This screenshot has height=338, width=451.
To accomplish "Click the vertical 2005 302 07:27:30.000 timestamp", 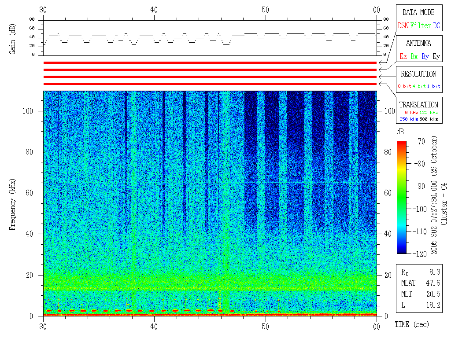I will click(x=434, y=195).
